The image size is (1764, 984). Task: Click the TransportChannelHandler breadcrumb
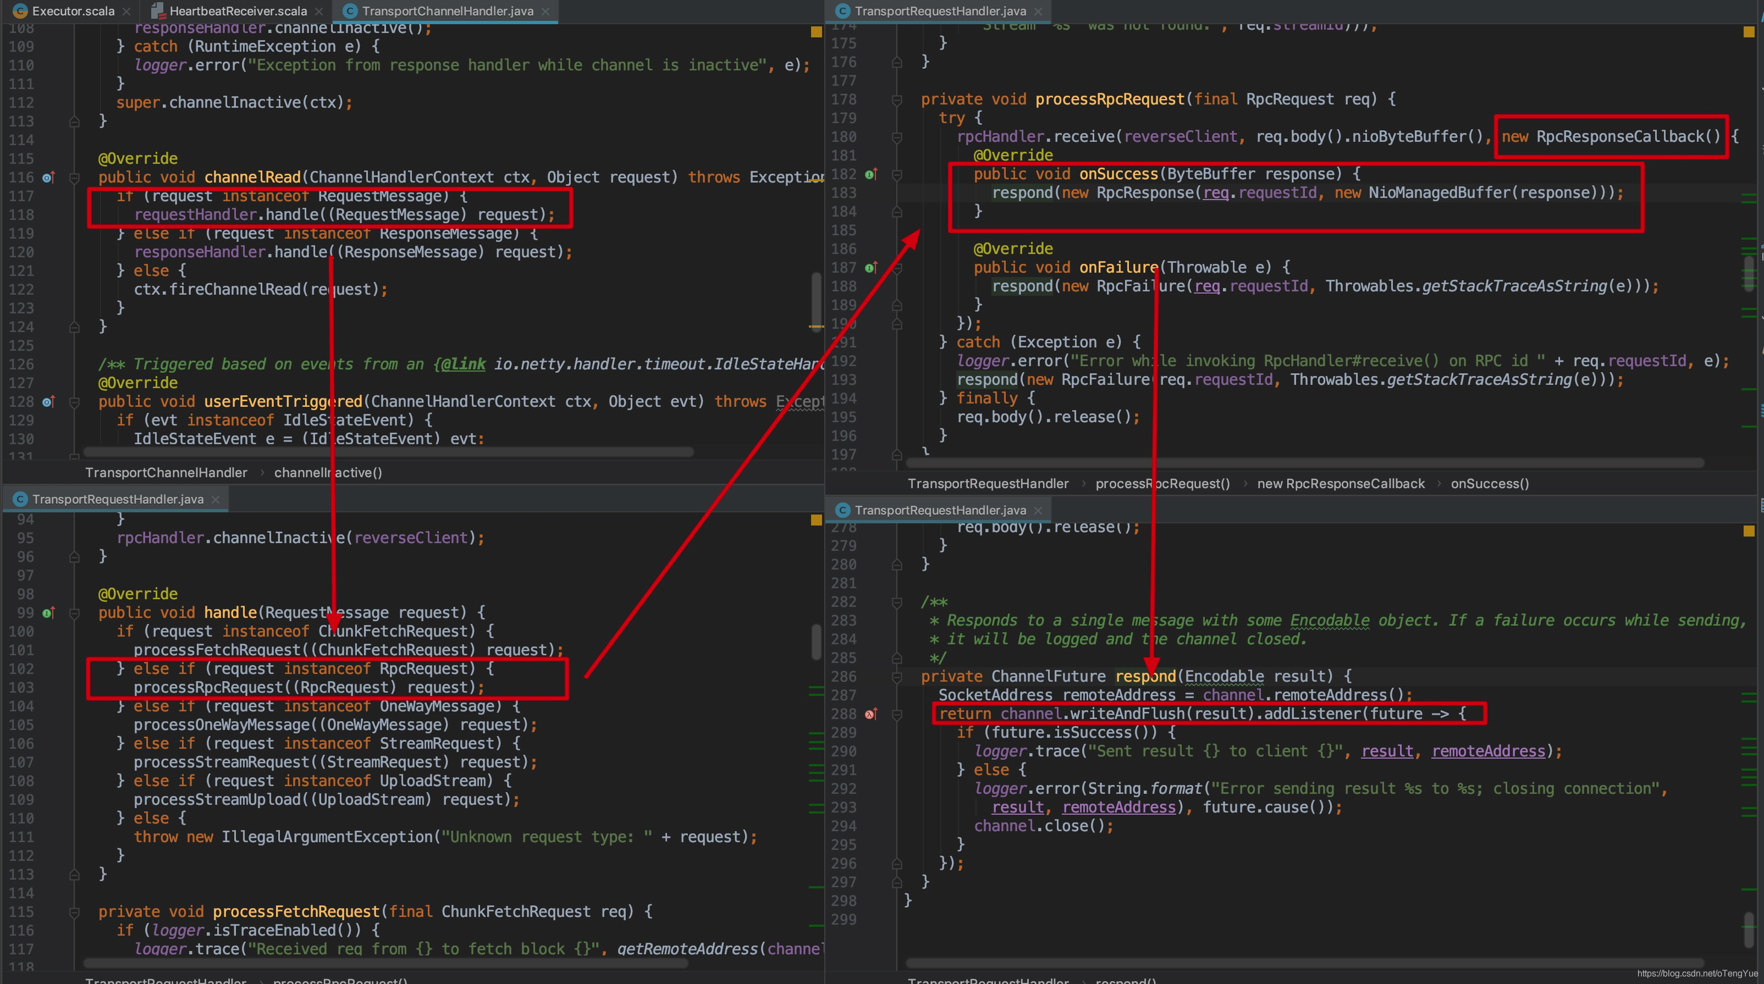tap(166, 472)
